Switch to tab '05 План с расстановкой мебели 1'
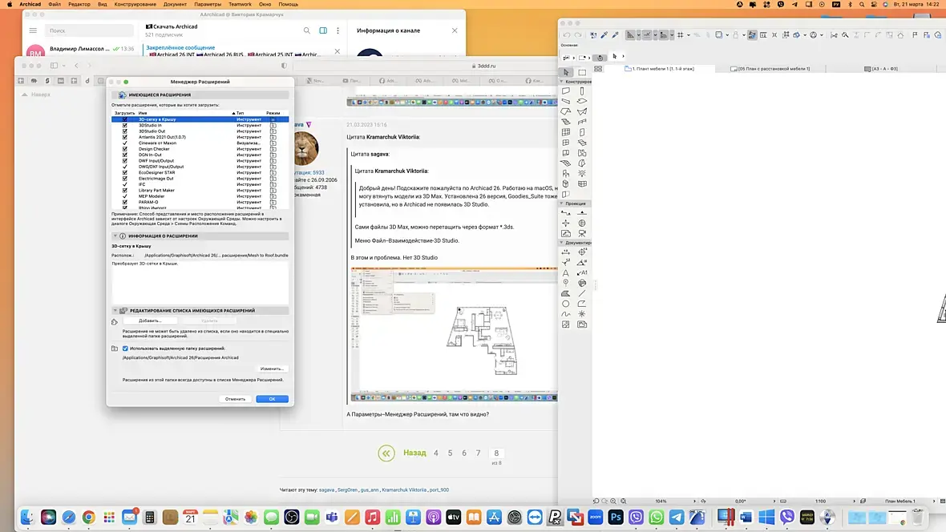Image resolution: width=946 pixels, height=532 pixels. (x=770, y=69)
